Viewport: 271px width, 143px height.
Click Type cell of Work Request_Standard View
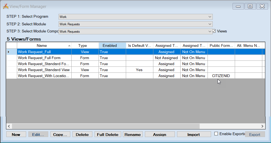coord(85,70)
